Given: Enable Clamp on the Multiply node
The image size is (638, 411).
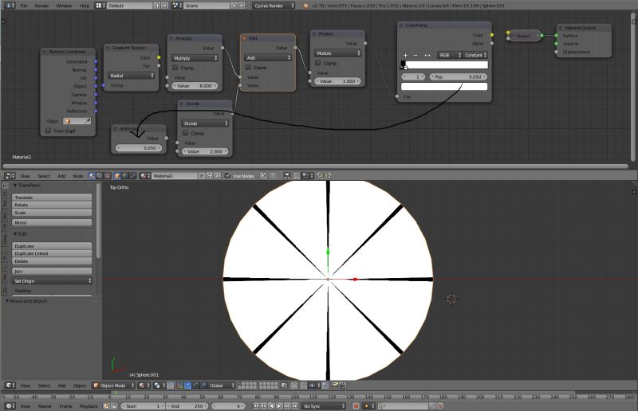Looking at the screenshot, I should (x=175, y=68).
